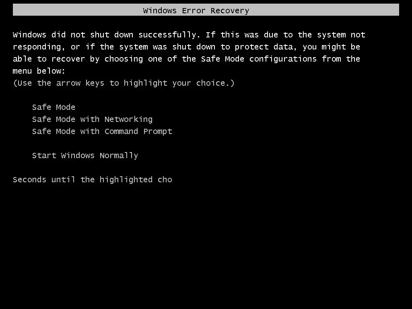The image size is (412, 309).
Task: Click the 'protect data,' phrase
Action: click(266, 47)
